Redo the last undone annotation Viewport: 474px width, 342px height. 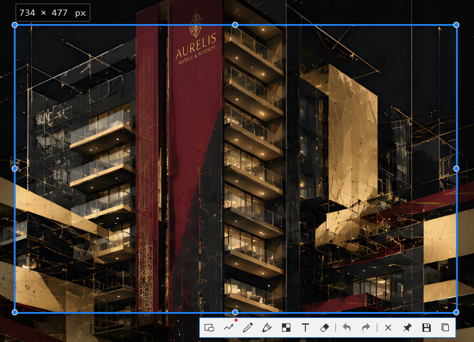pos(366,328)
